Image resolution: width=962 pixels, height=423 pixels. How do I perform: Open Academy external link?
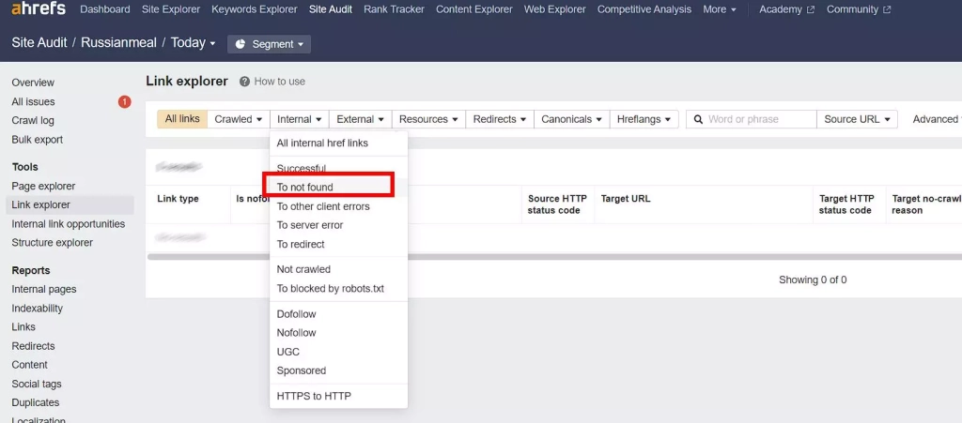point(786,9)
